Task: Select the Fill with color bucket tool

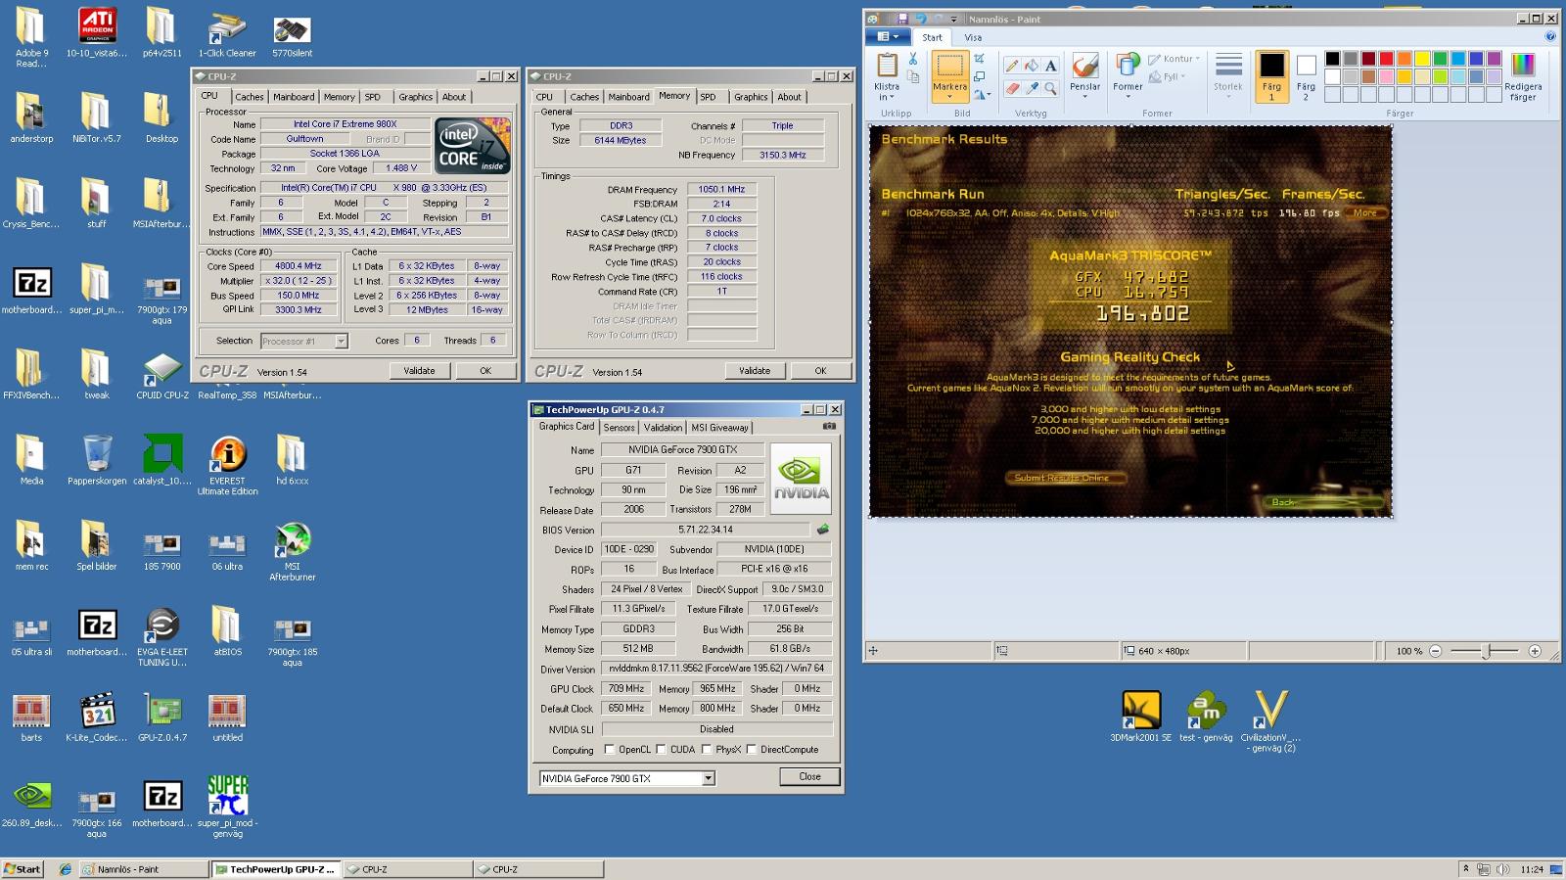Action: (1032, 66)
